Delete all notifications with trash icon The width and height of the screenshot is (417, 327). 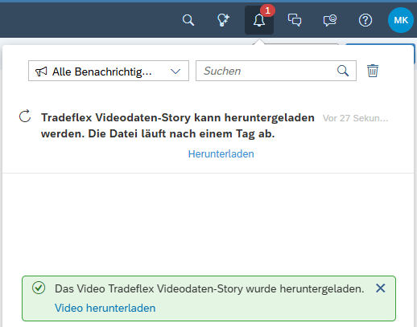tap(373, 71)
